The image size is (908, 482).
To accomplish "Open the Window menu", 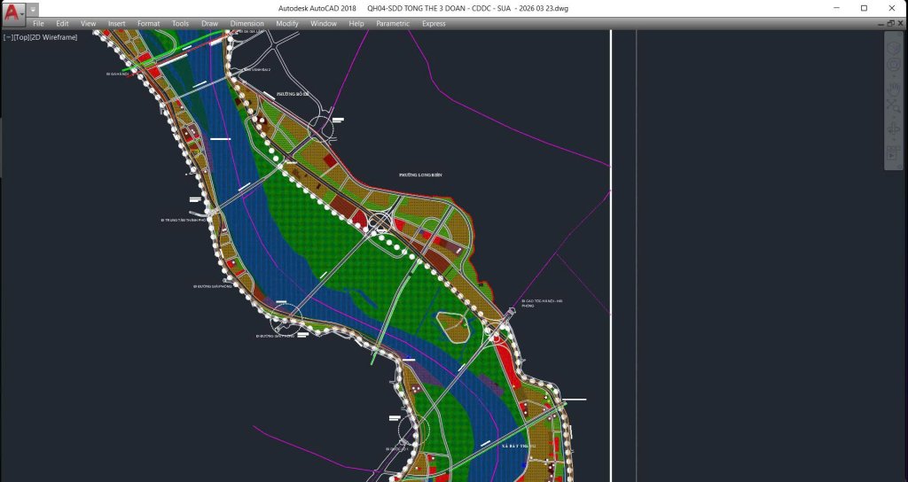I will coord(323,24).
